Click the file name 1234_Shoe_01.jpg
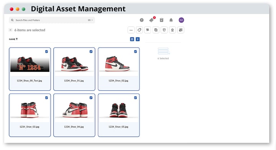This screenshot has width=276, height=150. 74,81
